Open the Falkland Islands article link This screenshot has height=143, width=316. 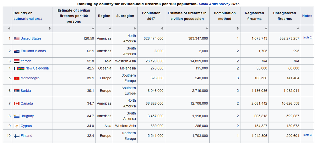click(33, 51)
